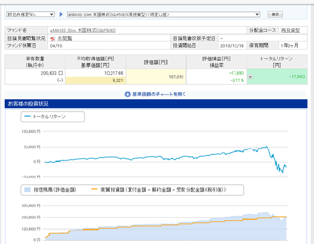The width and height of the screenshot is (314, 244).
Task: Select the -8.77% loss rate value
Action: (x=237, y=80)
